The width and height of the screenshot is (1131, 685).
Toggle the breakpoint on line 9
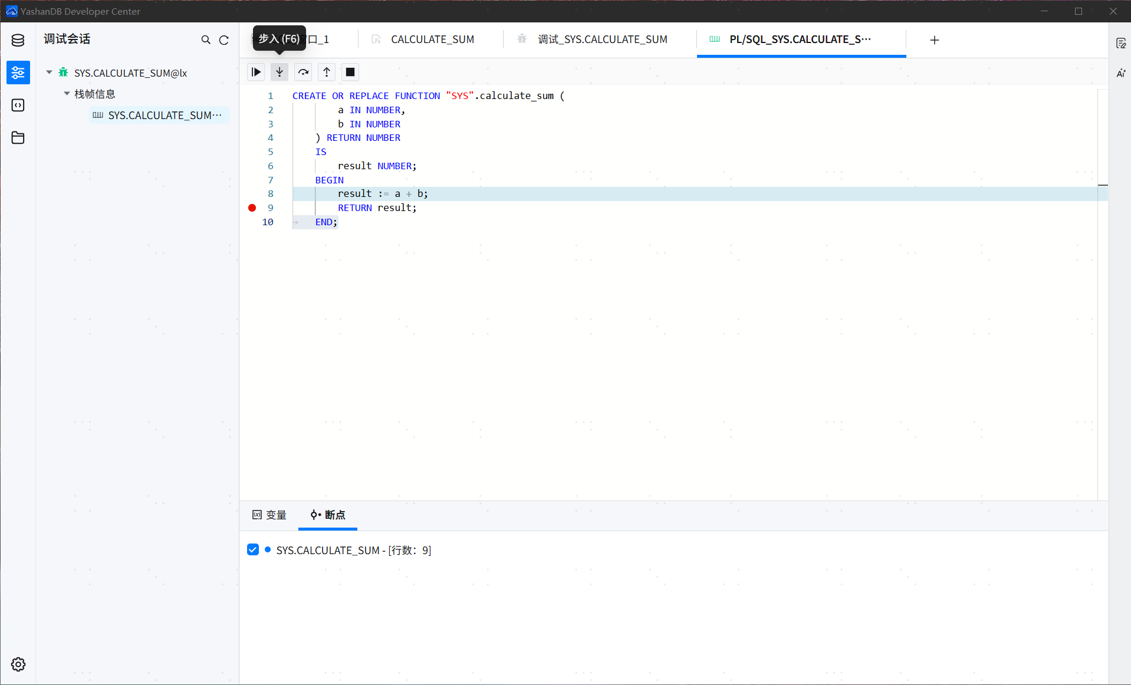[x=252, y=208]
